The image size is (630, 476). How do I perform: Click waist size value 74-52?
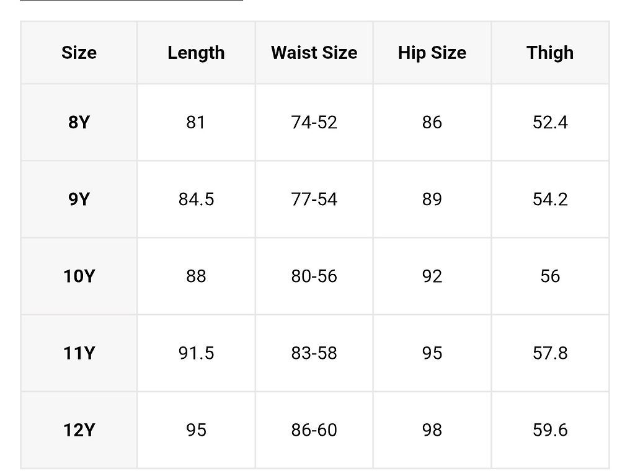[x=314, y=122]
